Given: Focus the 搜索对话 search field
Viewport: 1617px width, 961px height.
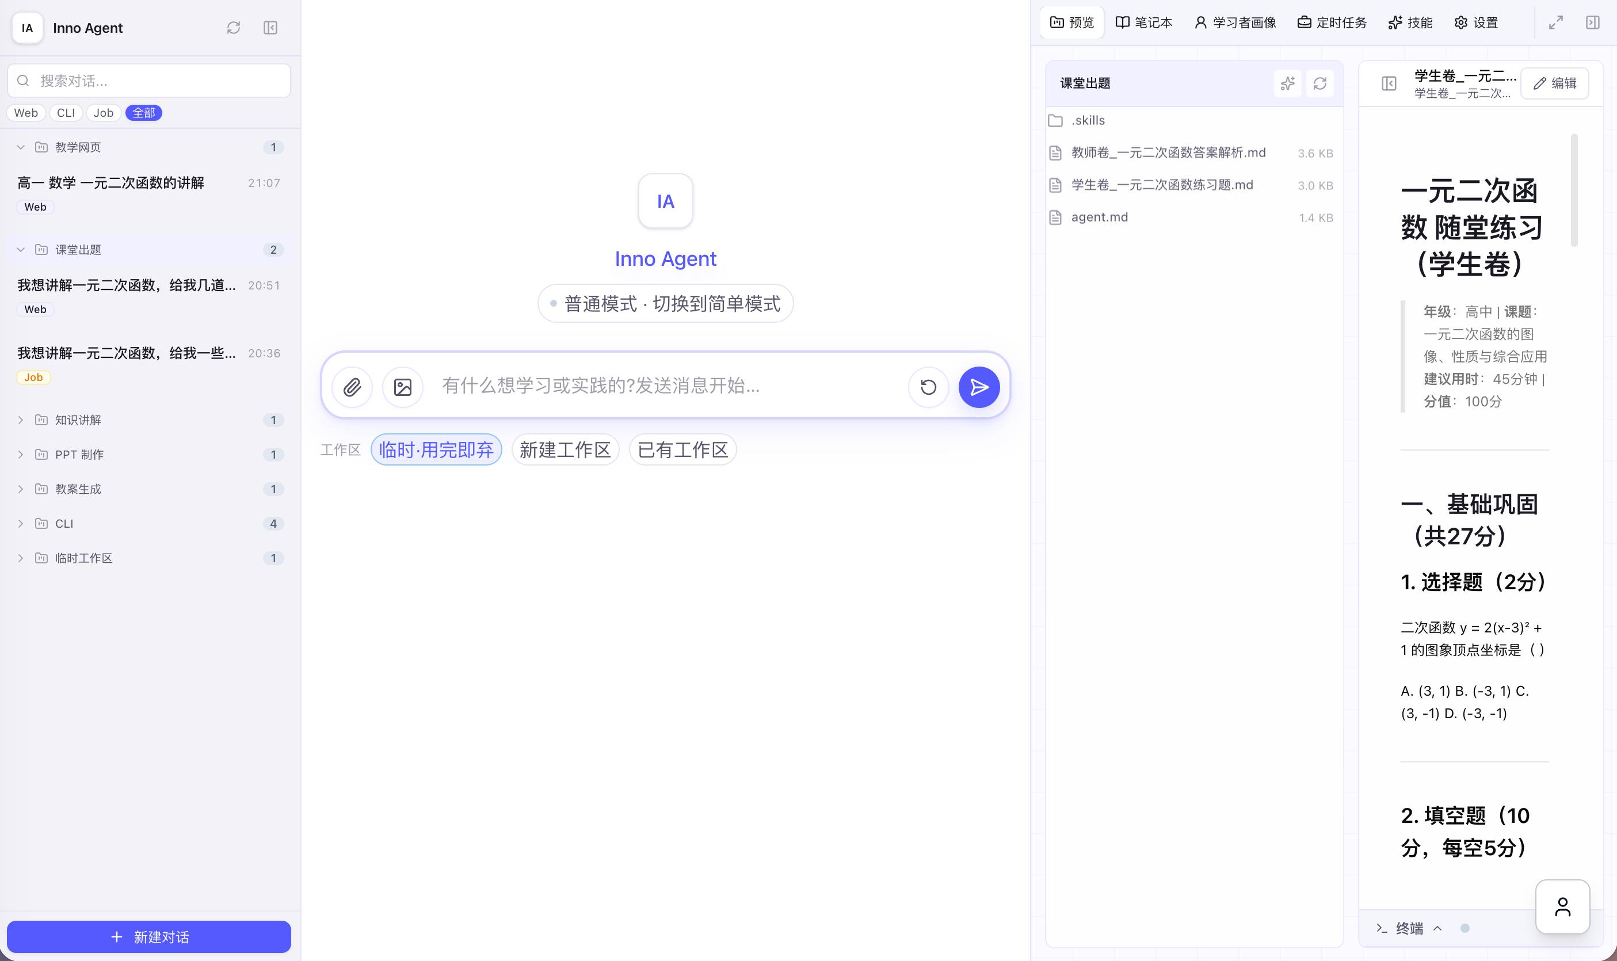Looking at the screenshot, I should click(149, 81).
